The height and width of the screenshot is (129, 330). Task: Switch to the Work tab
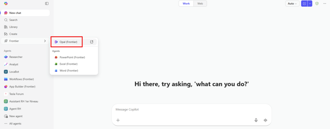coord(186,4)
